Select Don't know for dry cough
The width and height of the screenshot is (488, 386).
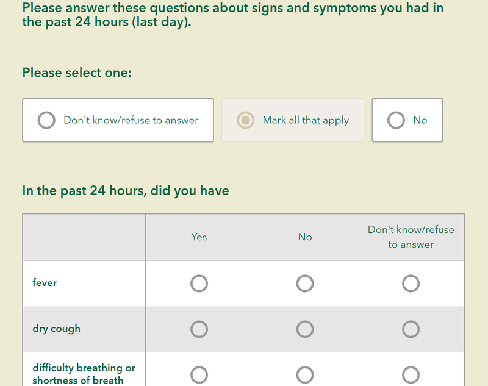coord(411,329)
